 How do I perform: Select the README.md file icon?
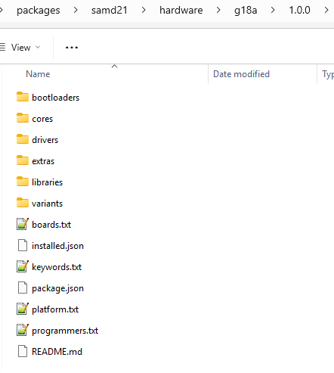click(23, 351)
